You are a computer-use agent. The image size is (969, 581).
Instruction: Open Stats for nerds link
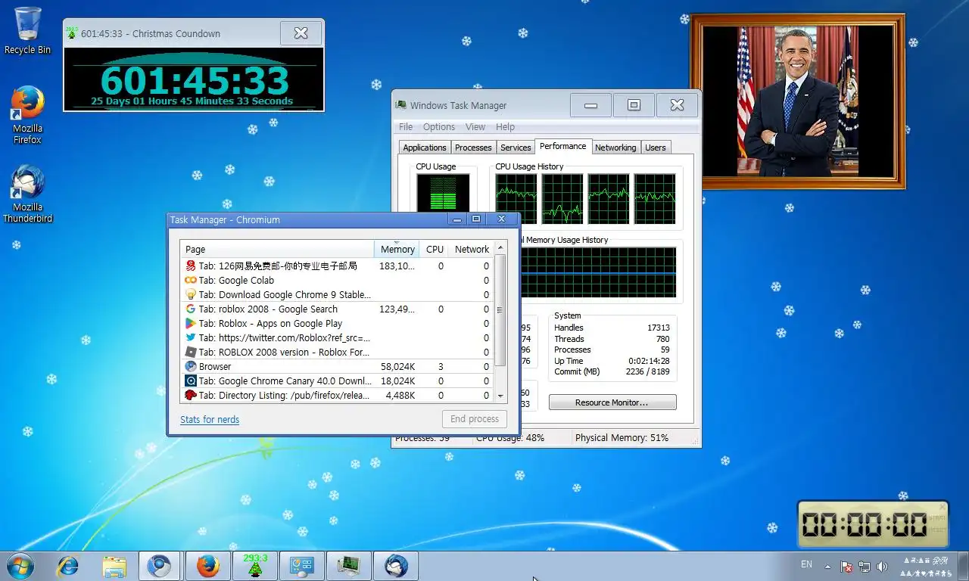(210, 420)
